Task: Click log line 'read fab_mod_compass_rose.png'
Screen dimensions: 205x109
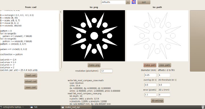Action: pyautogui.click(x=85, y=93)
